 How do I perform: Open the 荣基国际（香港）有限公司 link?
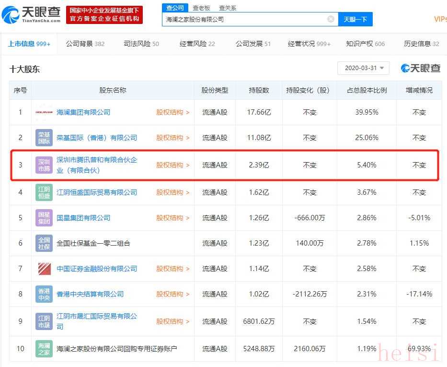click(97, 138)
